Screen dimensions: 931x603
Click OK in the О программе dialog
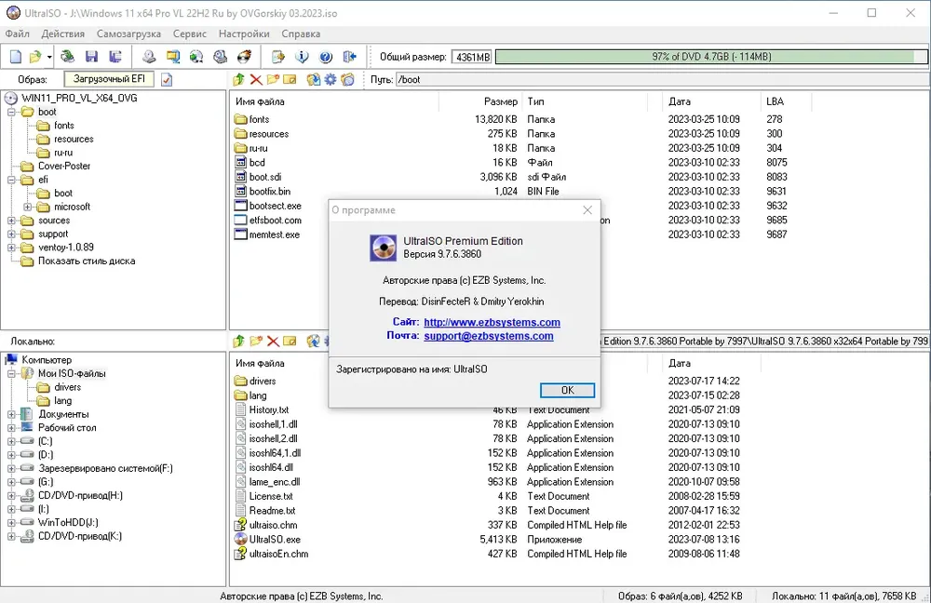pyautogui.click(x=567, y=390)
